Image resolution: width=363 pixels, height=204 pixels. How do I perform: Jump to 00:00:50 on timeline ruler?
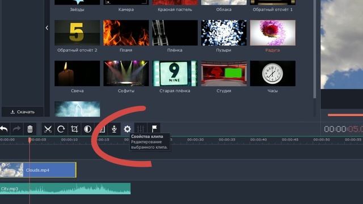pyautogui.click(x=322, y=139)
